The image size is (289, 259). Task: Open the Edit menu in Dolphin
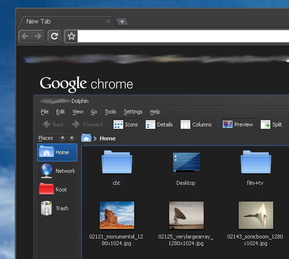pos(60,112)
